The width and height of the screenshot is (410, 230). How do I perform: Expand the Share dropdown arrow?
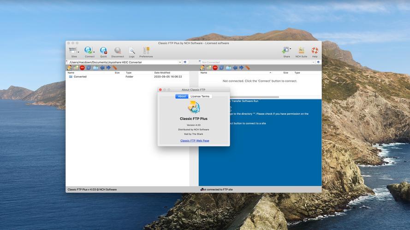click(290, 49)
